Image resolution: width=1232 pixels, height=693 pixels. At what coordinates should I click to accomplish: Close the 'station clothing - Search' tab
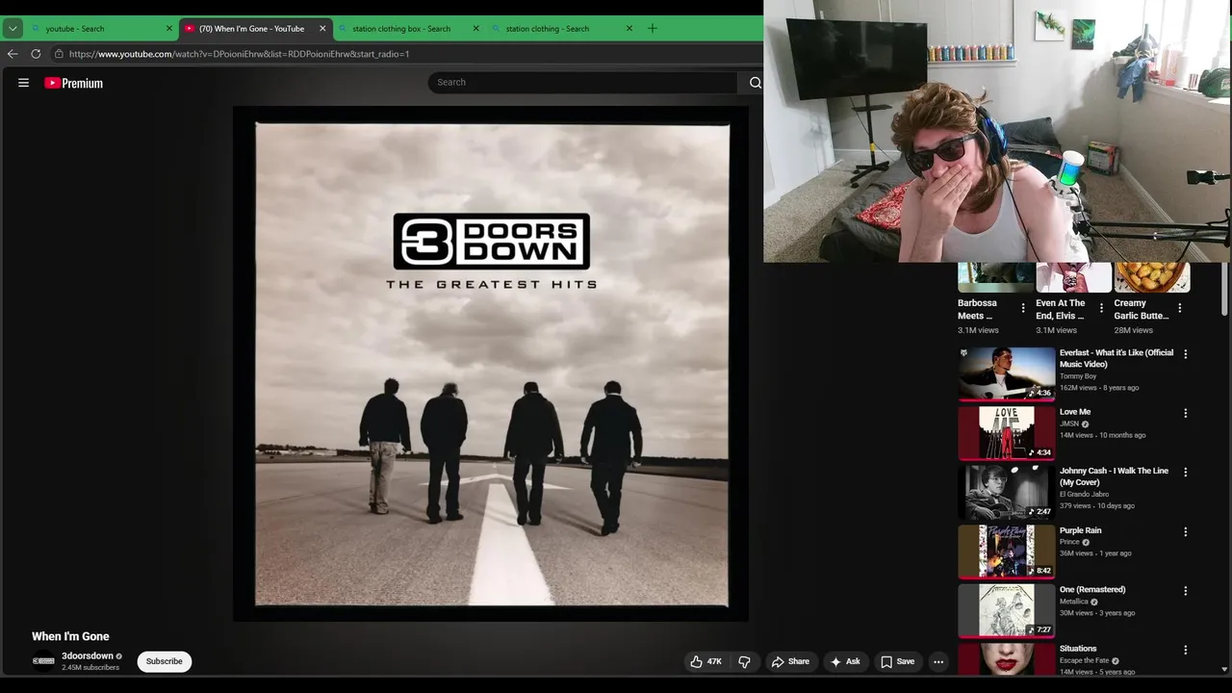[x=629, y=29]
